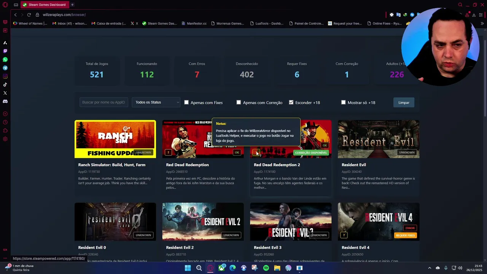
Task: Open the Resident Evil 3 title link
Action: 268,247
